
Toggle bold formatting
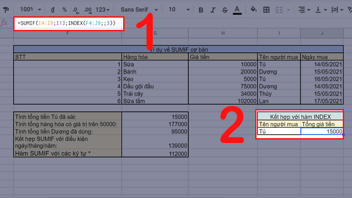pos(201,9)
